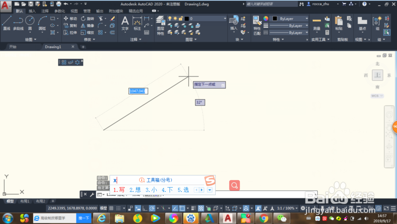
Task: Click the object color wheel icon
Action: point(266,19)
